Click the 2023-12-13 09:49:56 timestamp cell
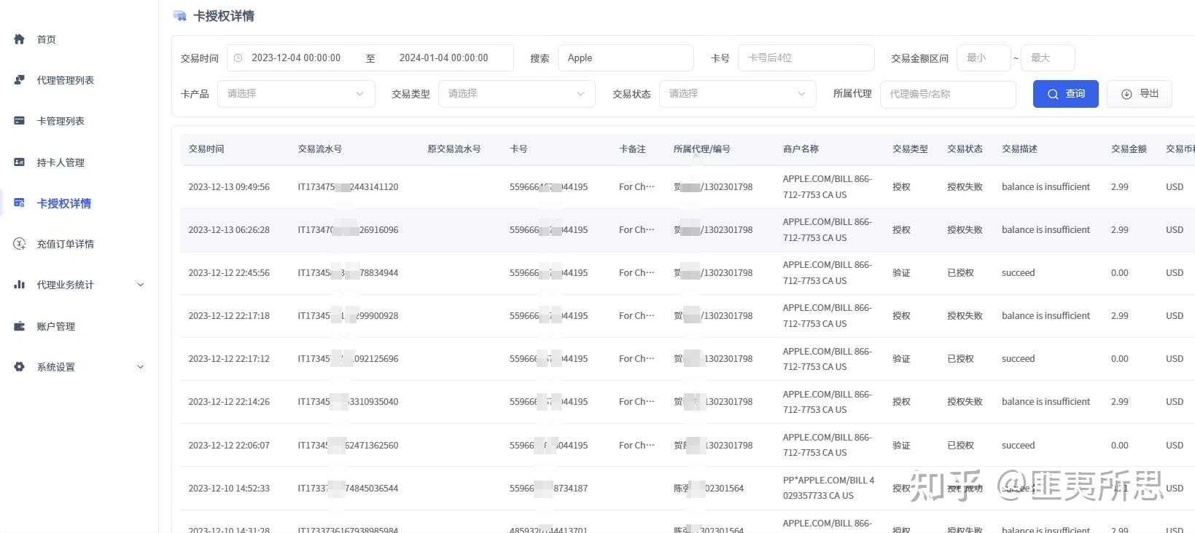The image size is (1195, 533). 229,187
